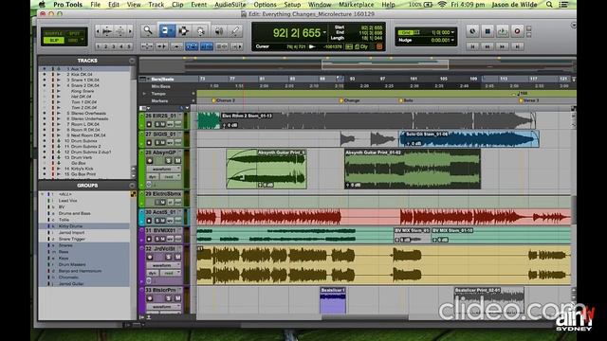607x341 pixels.
Task: Click Return to Zero button
Action: [472, 46]
